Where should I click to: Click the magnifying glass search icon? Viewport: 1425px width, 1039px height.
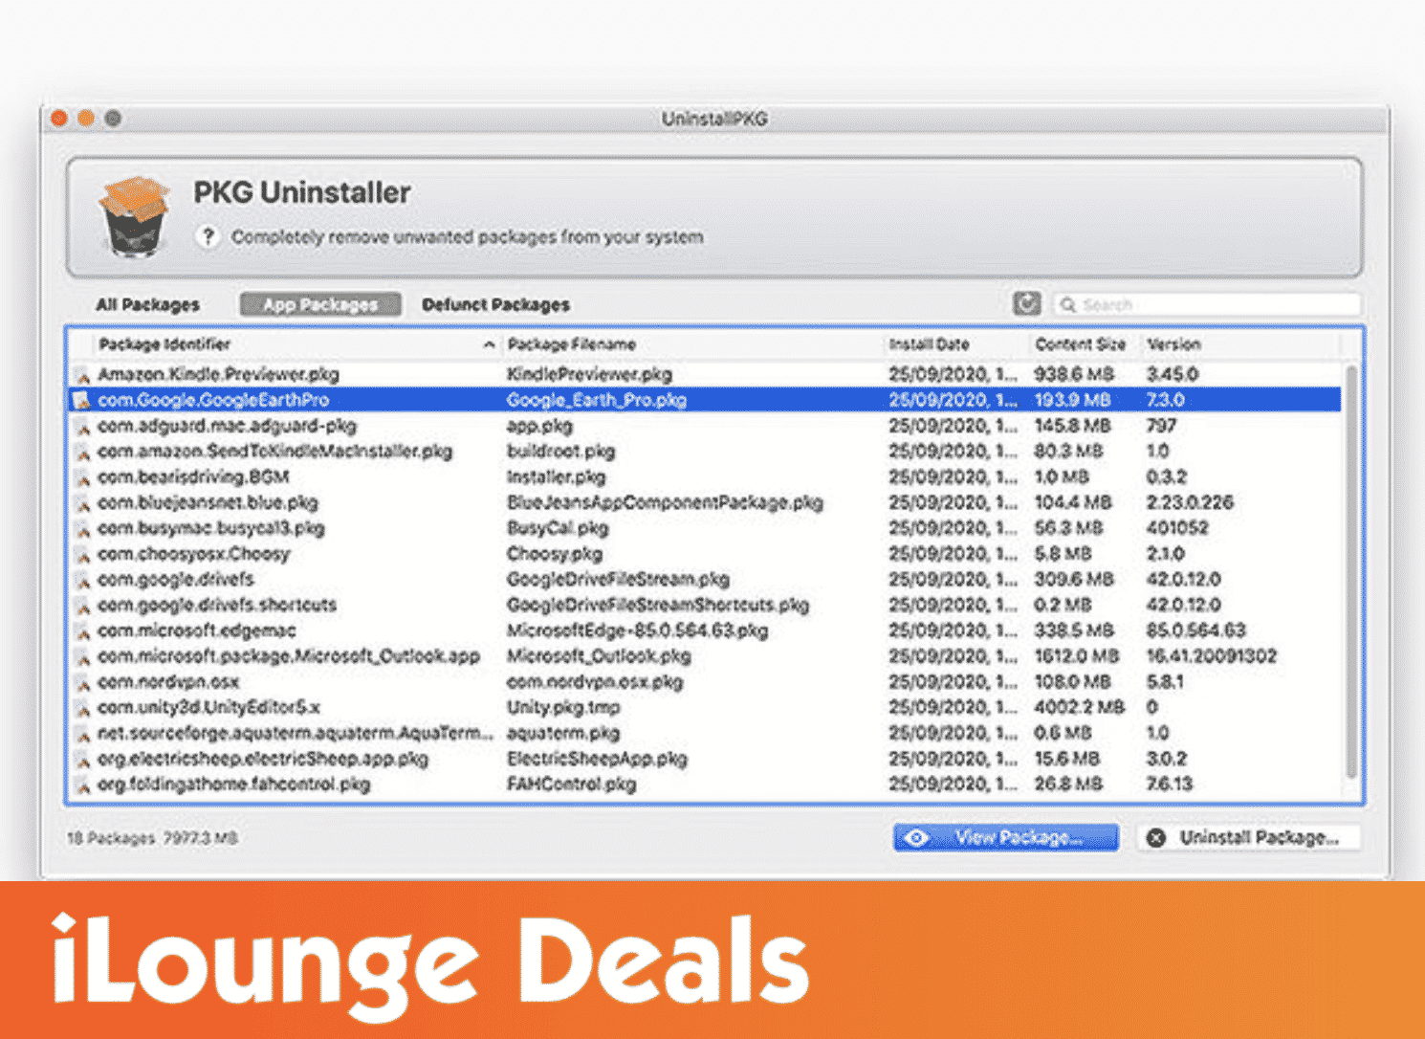(1068, 305)
